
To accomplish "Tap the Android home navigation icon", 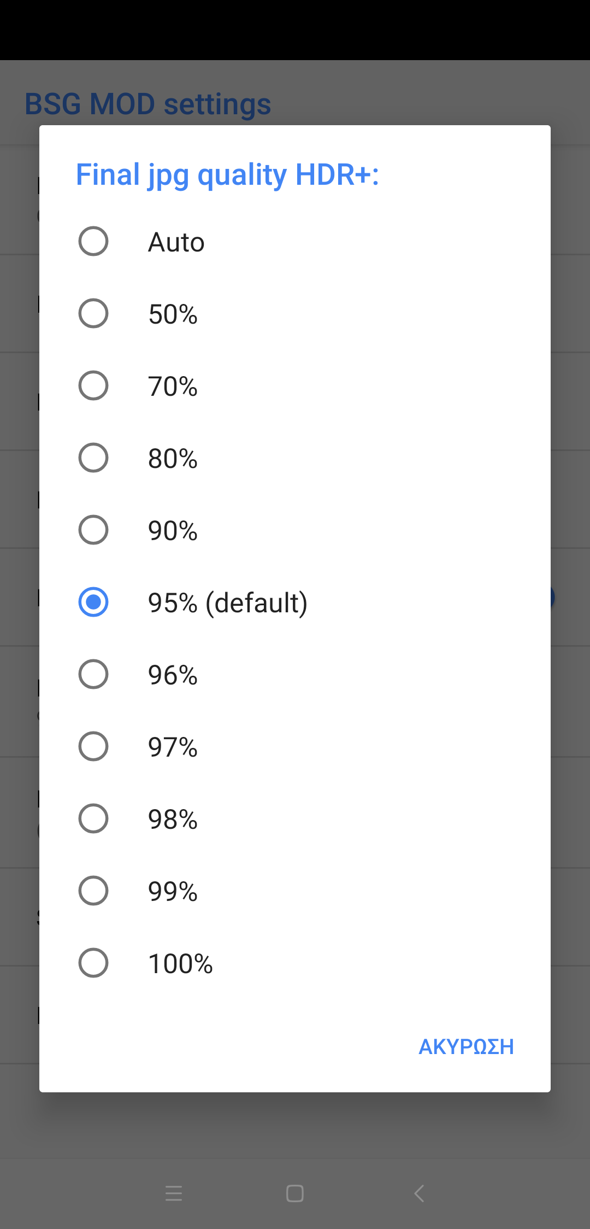I will pyautogui.click(x=295, y=1193).
